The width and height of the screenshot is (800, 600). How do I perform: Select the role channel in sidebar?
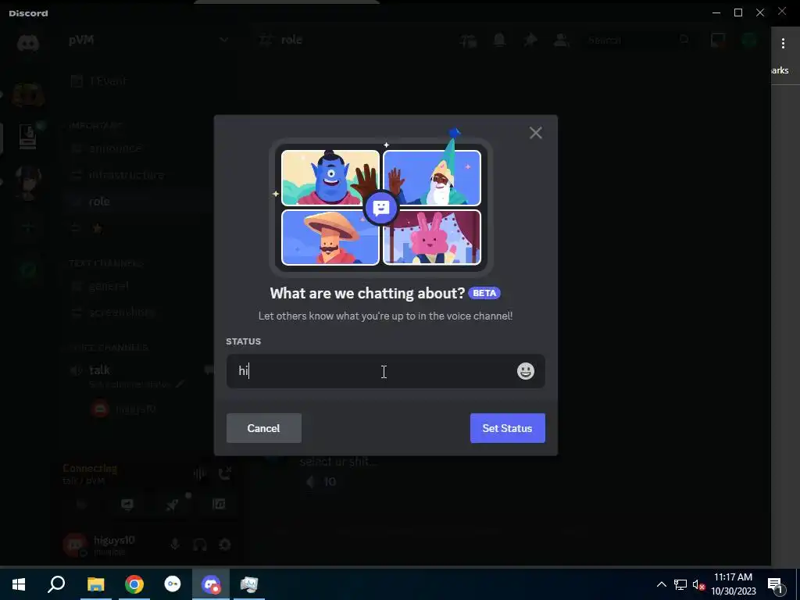99,201
